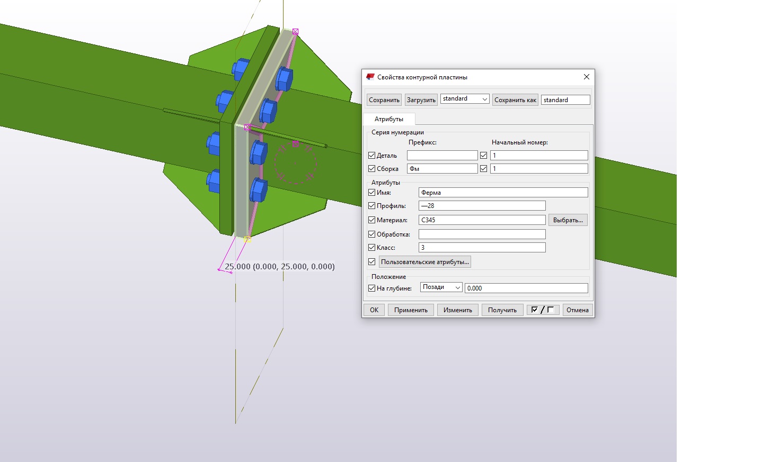Click the dialog title bar icon
779x462 pixels.
point(370,77)
